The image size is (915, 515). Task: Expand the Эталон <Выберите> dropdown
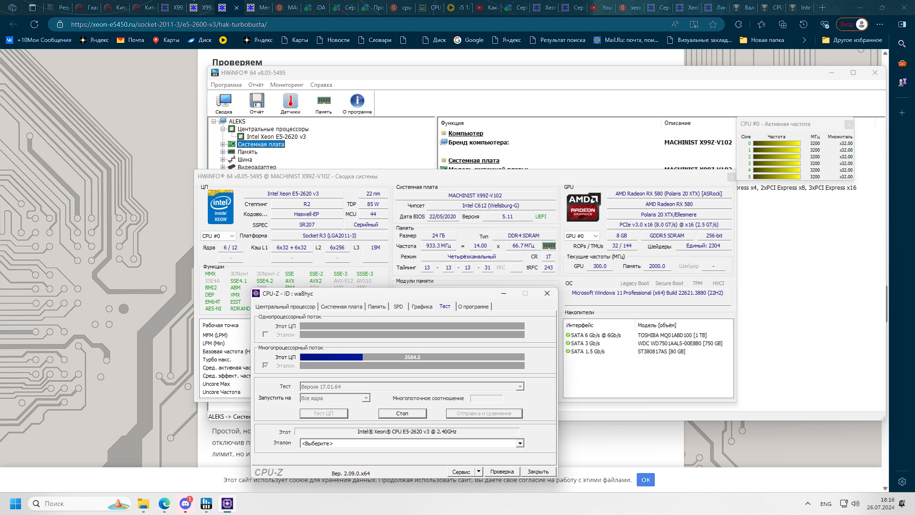(520, 443)
